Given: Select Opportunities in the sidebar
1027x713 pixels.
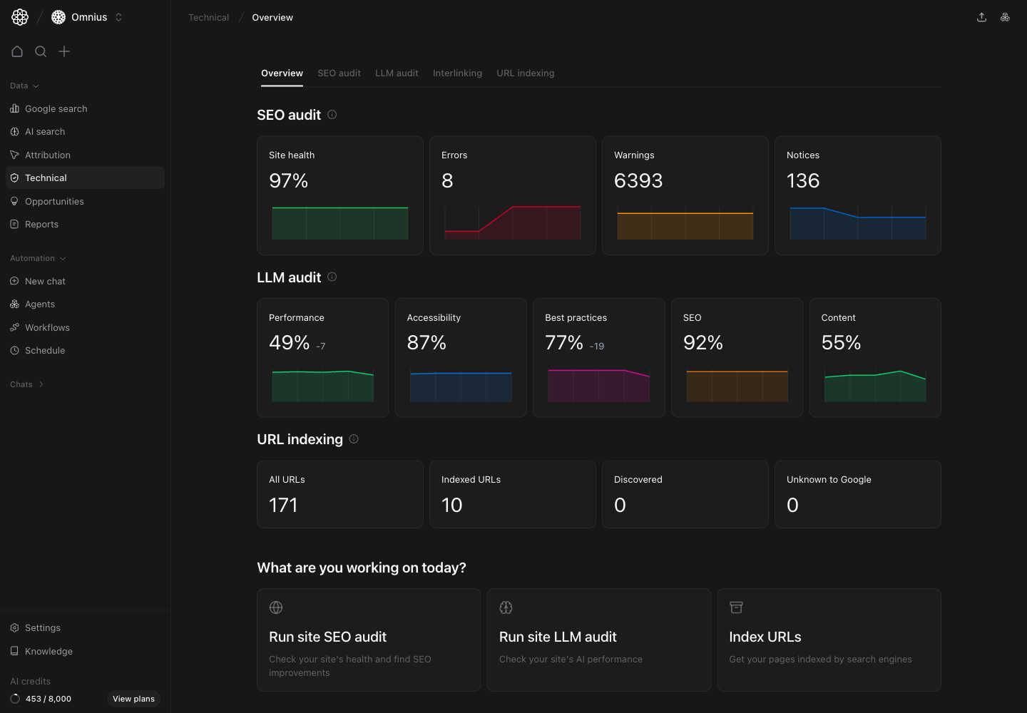Looking at the screenshot, I should click(x=54, y=201).
